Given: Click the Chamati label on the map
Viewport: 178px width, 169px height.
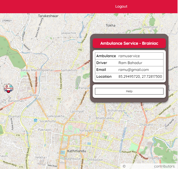Looking at the screenshot, I should pyautogui.click(x=14, y=116).
